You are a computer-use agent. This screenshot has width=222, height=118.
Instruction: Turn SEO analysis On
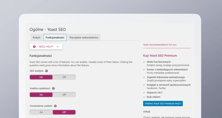pos(41,77)
